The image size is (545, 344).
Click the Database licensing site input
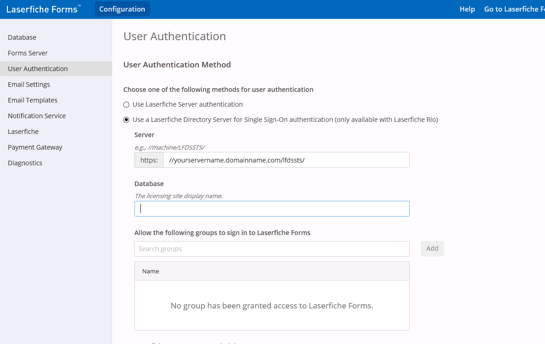point(272,209)
